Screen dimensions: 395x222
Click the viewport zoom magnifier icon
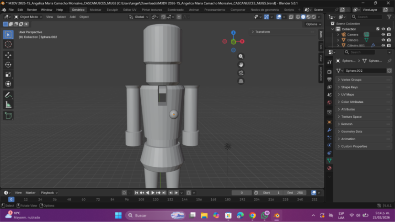241,56
